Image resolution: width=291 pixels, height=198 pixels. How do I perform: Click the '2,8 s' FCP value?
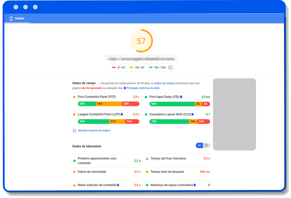tap(136, 97)
